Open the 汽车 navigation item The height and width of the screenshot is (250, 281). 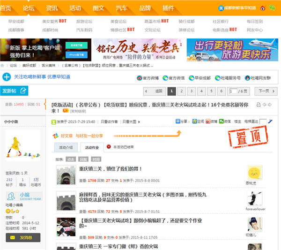[122, 8]
